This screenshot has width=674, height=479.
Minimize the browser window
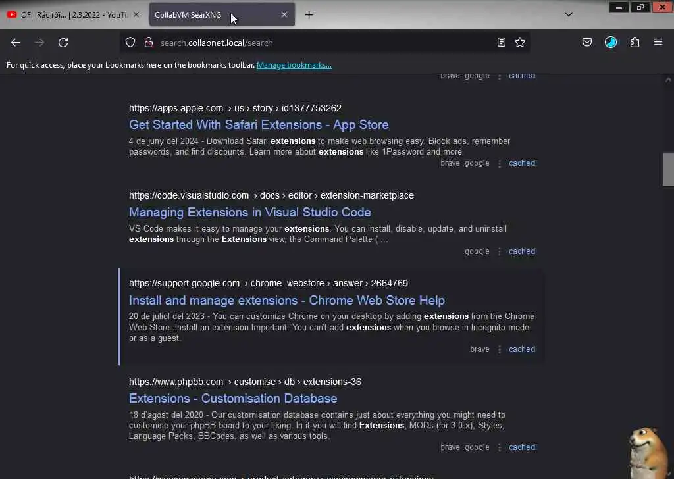[619, 7]
